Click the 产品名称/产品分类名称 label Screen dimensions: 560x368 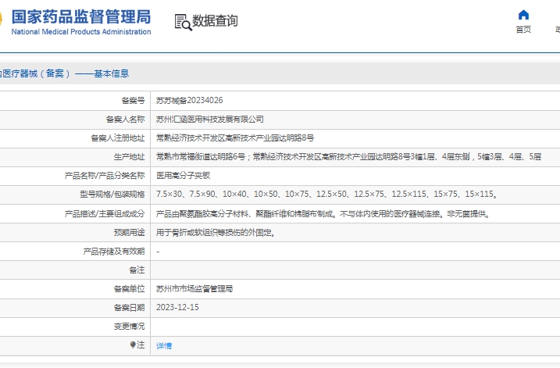(x=105, y=176)
